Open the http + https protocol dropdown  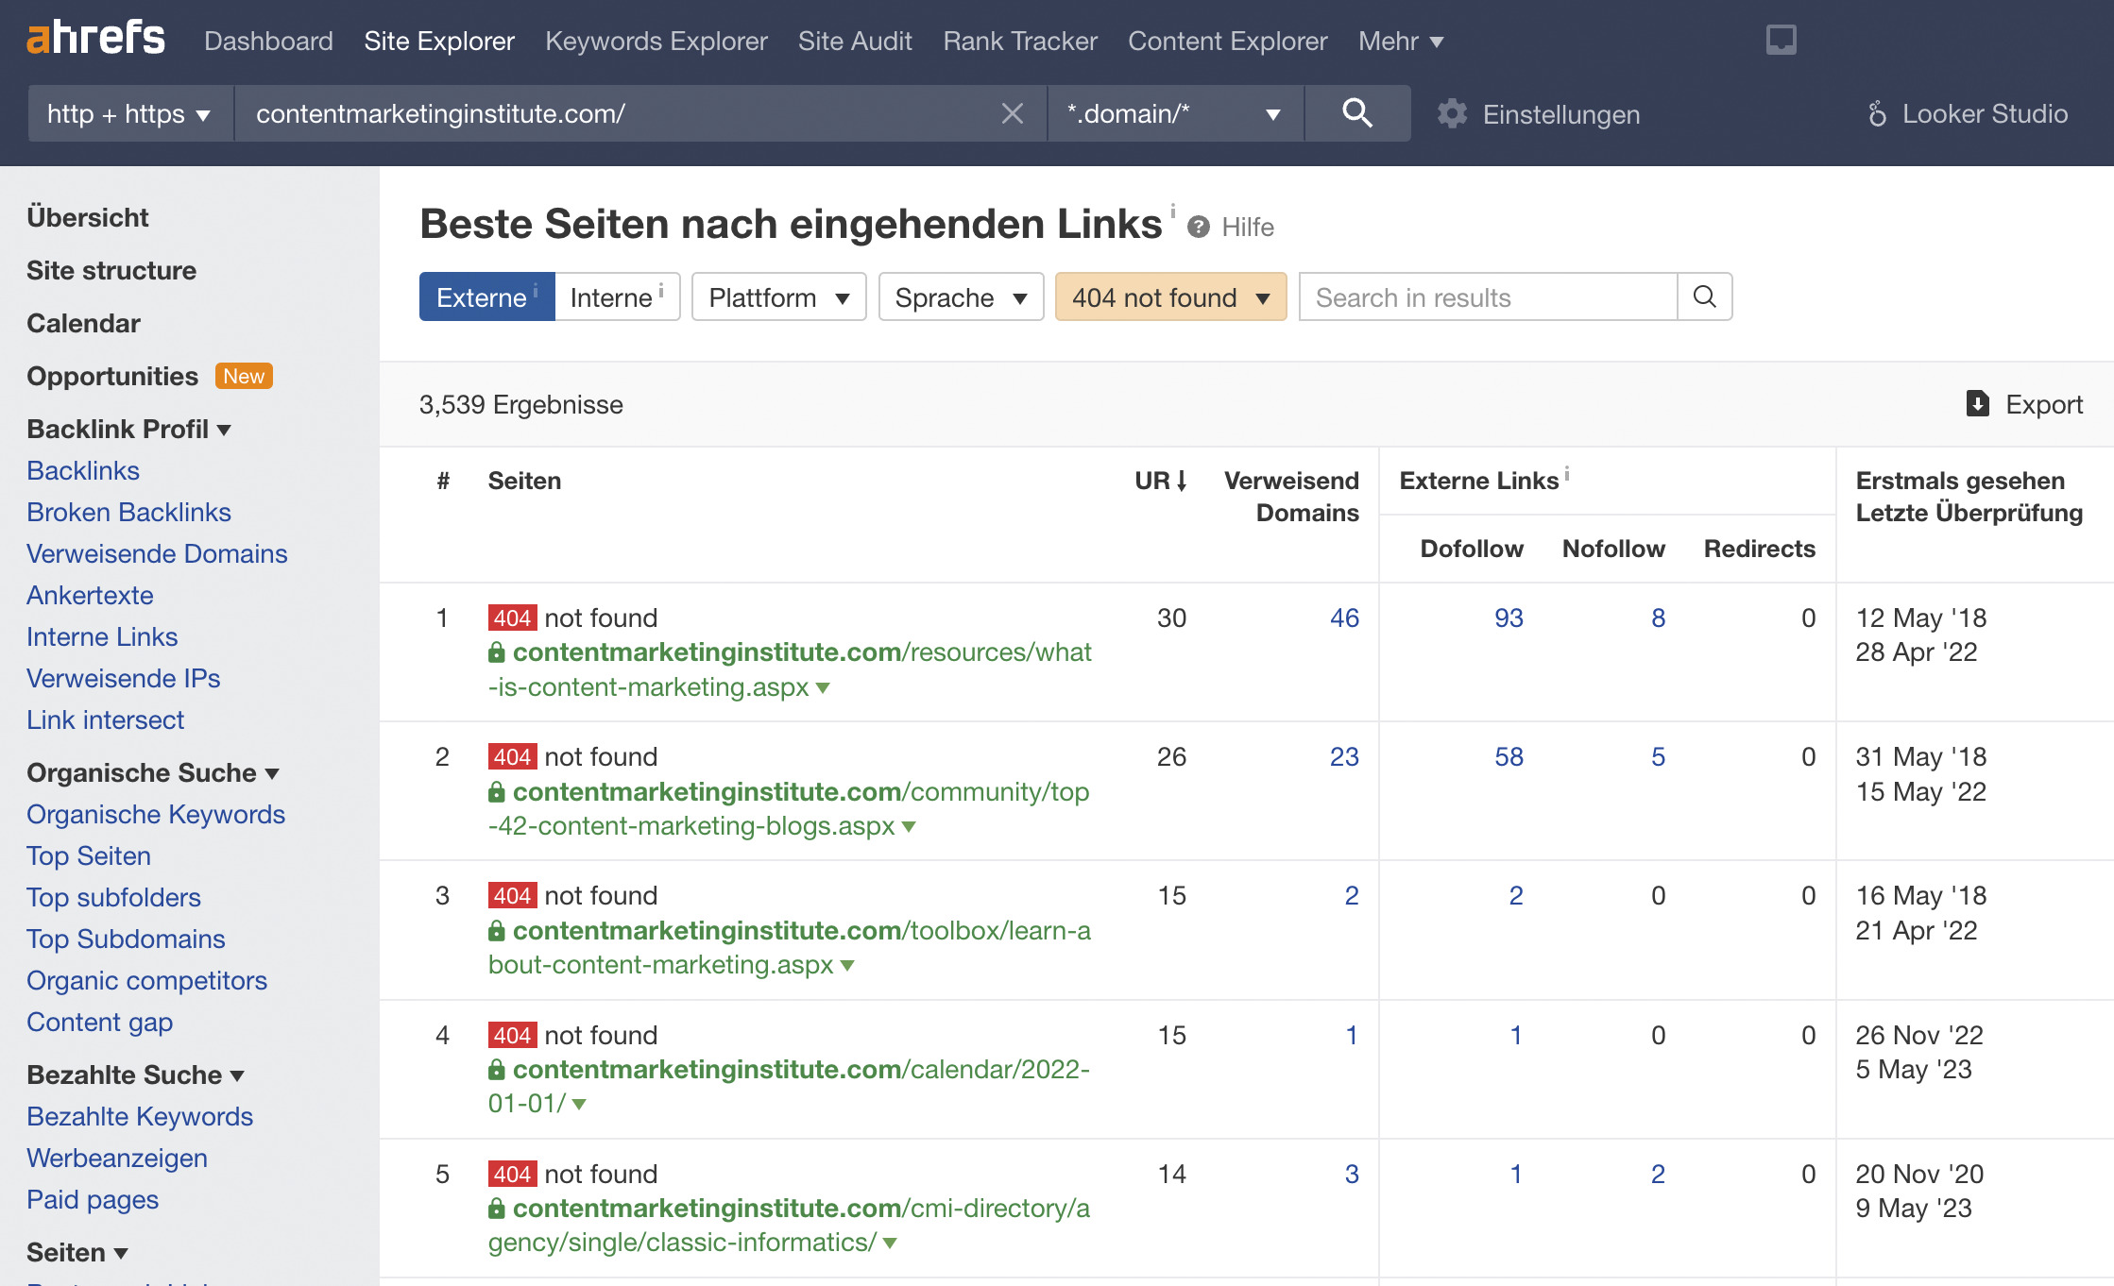tap(128, 113)
